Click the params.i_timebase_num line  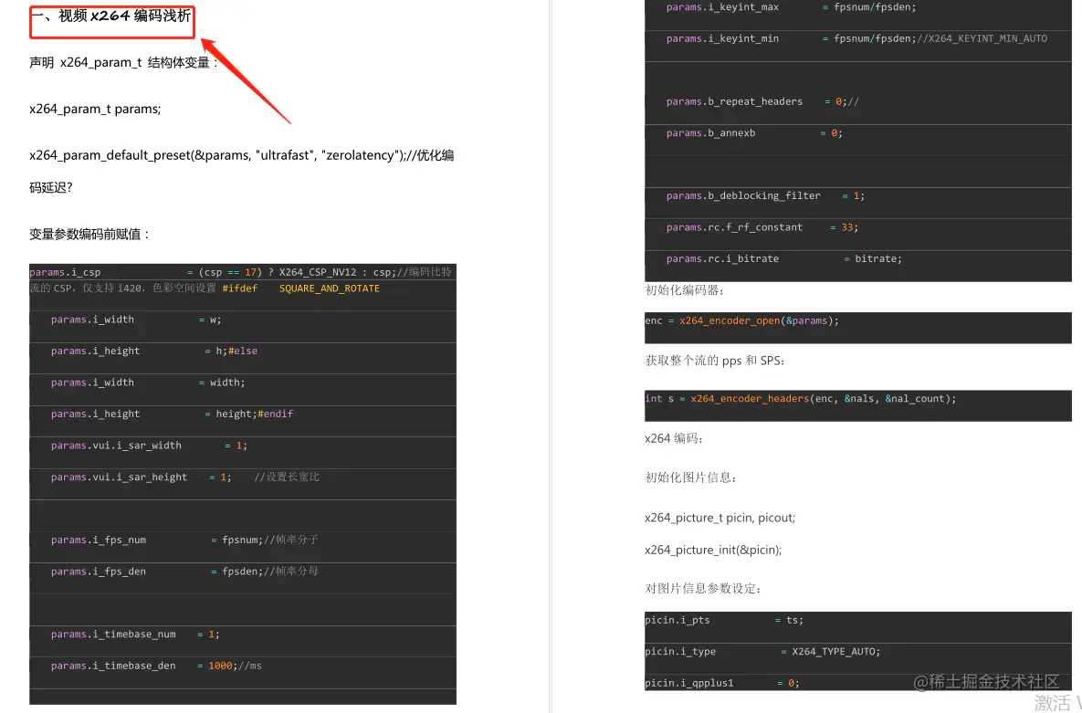[x=135, y=634]
